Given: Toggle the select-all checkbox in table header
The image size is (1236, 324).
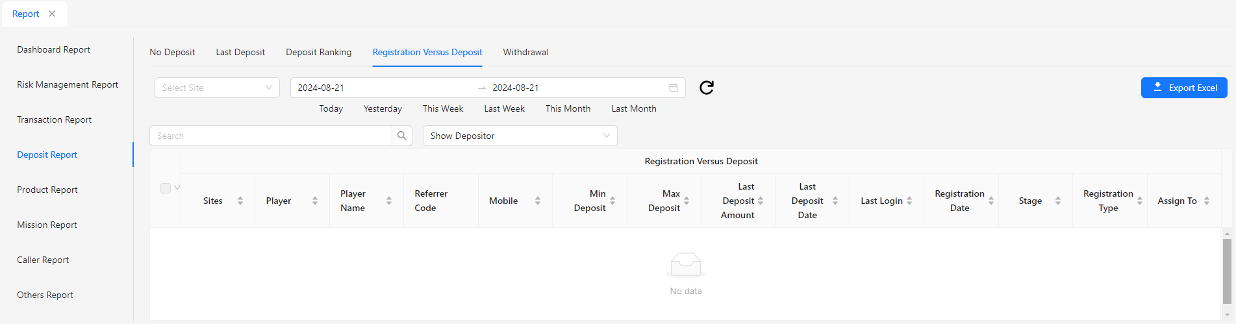Looking at the screenshot, I should coord(166,188).
